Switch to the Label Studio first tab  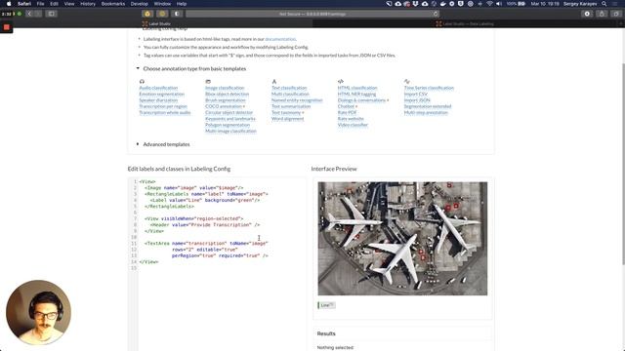(156, 23)
